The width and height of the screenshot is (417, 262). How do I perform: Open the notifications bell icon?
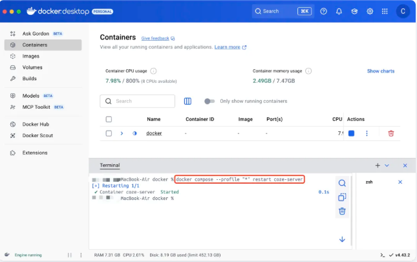coord(339,11)
